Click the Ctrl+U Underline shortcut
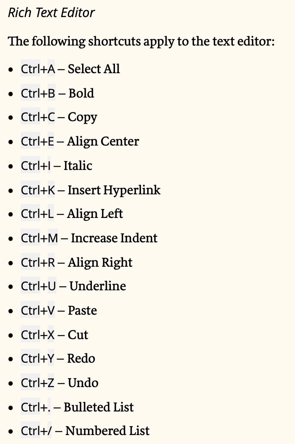This screenshot has height=444, width=295. click(73, 286)
